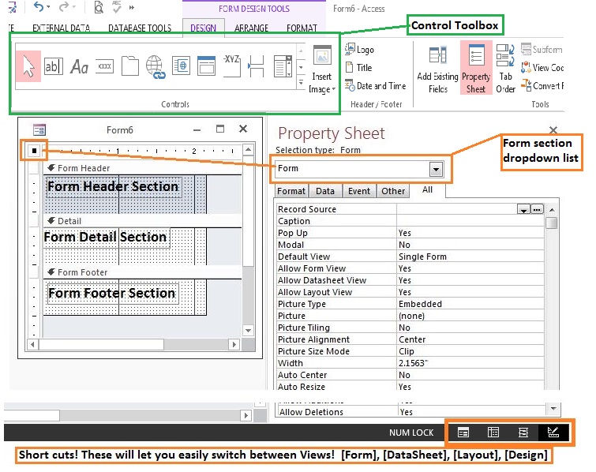
Task: Switch to Layout View in status bar
Action: (x=523, y=433)
